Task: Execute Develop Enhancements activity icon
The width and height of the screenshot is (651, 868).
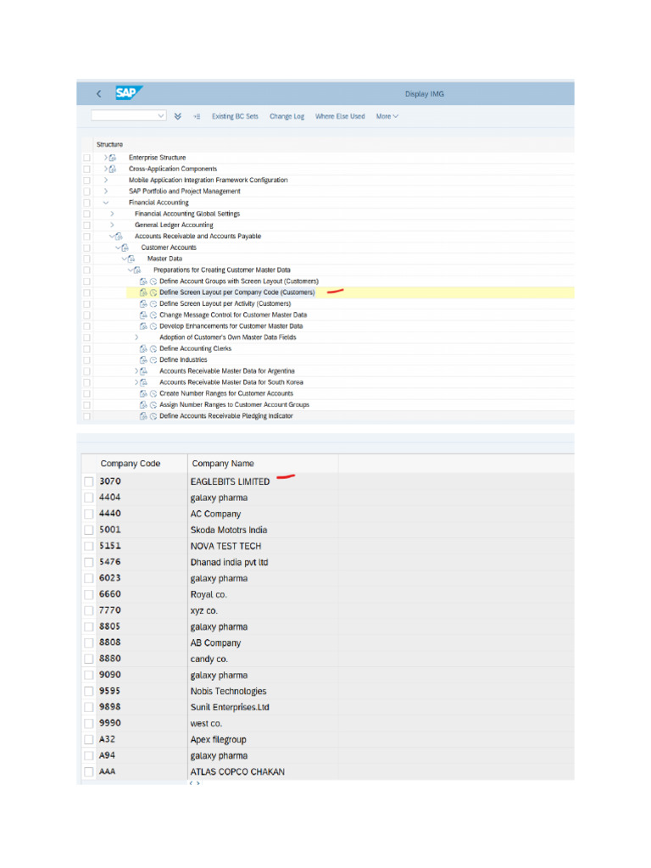Action: [x=153, y=326]
